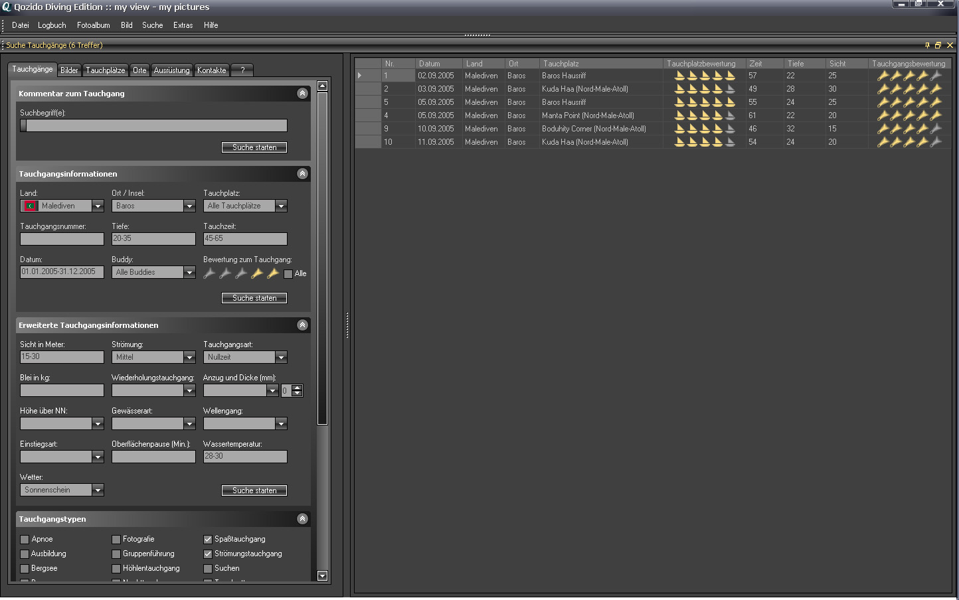Click row indicator arrow of first dive

(359, 76)
